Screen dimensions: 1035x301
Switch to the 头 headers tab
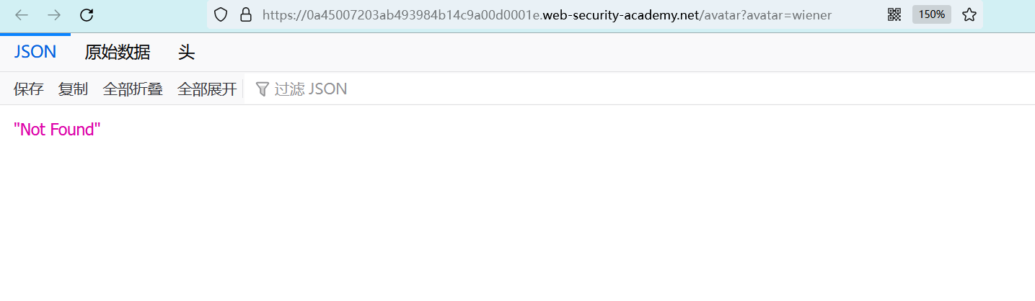click(x=186, y=53)
